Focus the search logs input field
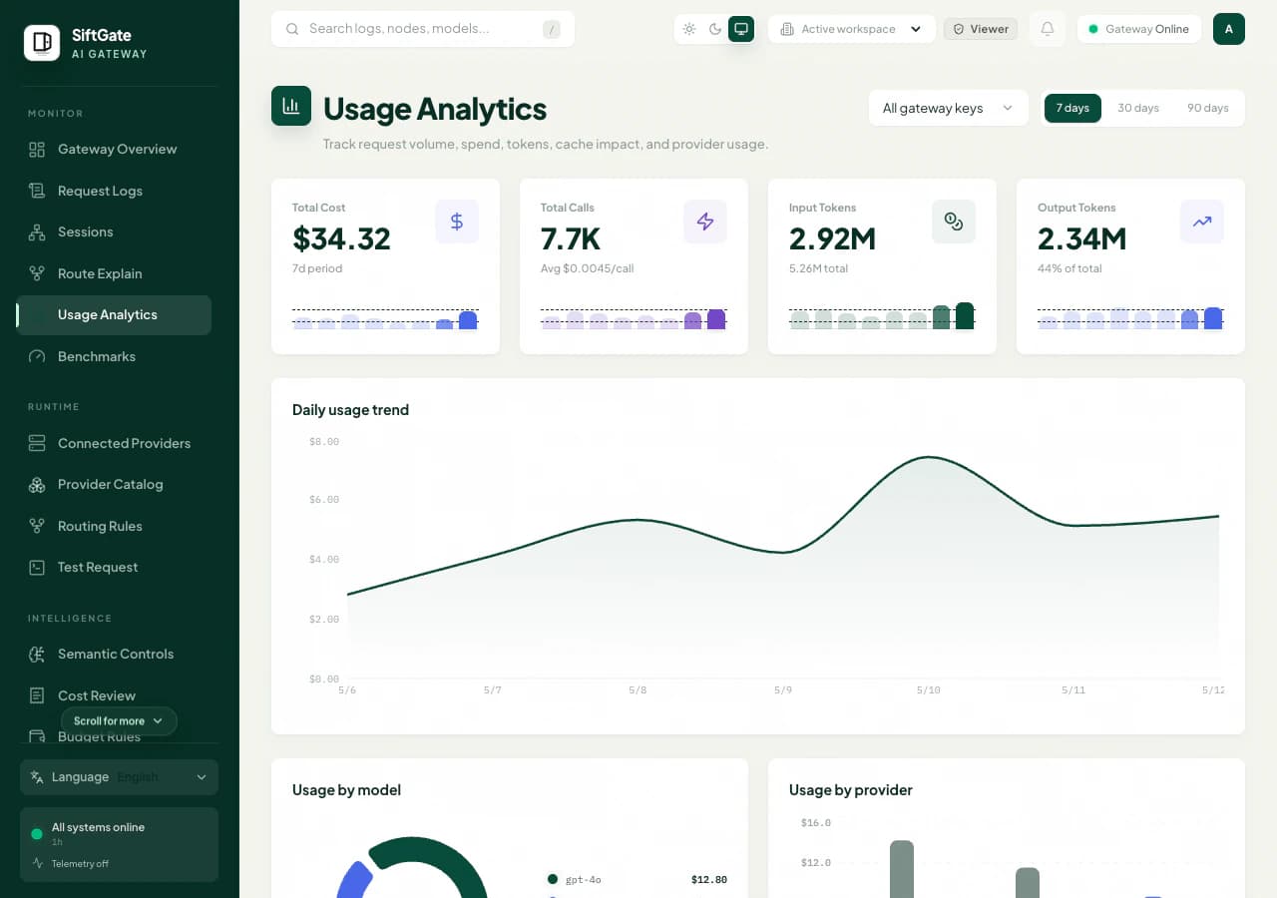 coord(423,29)
